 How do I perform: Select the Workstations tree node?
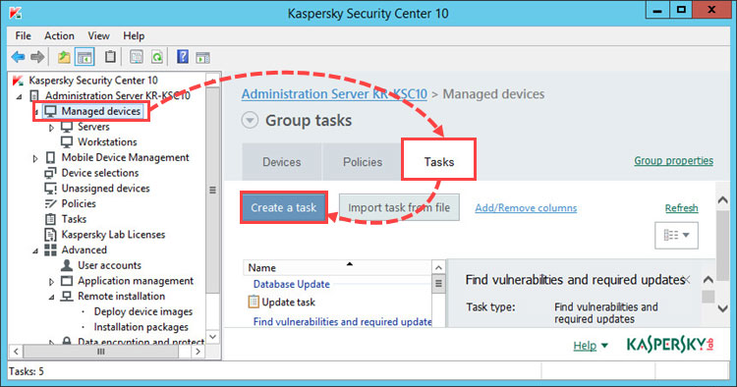point(107,141)
